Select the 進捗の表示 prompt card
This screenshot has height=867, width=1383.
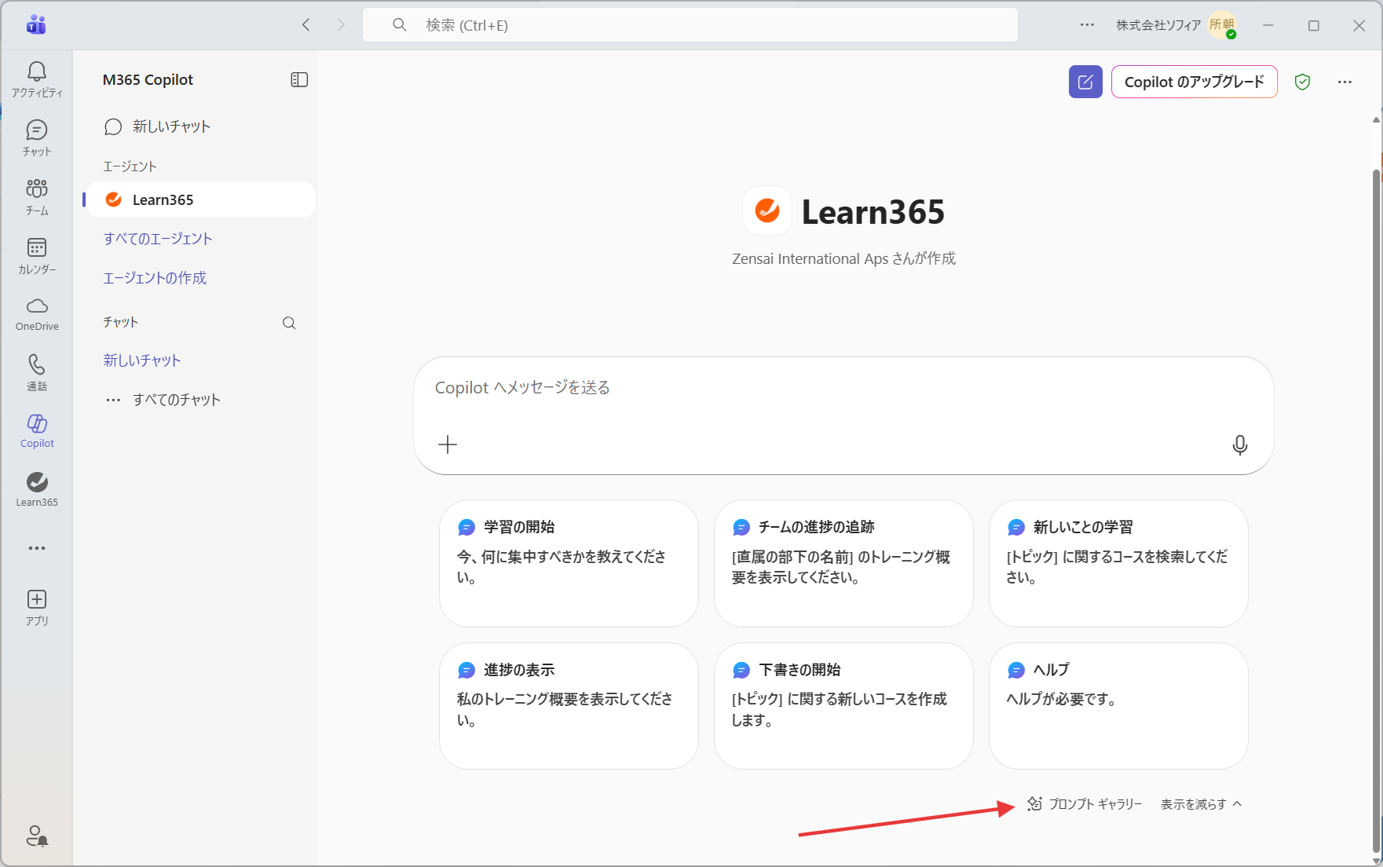(569, 706)
